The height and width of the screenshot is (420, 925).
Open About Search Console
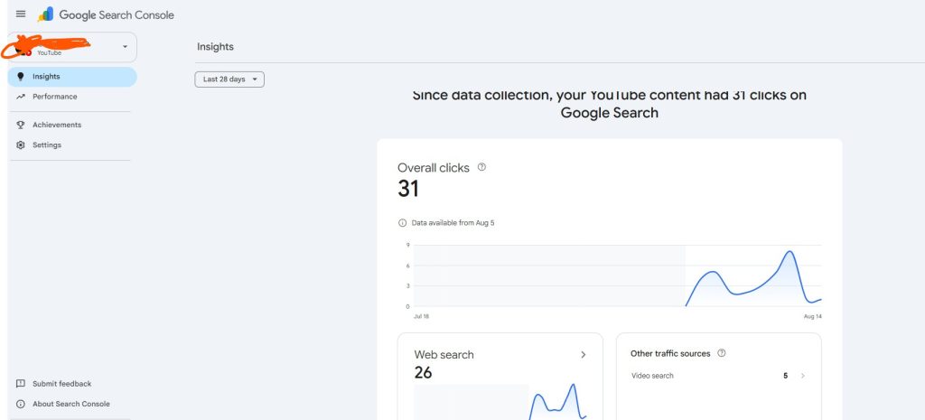coord(70,404)
